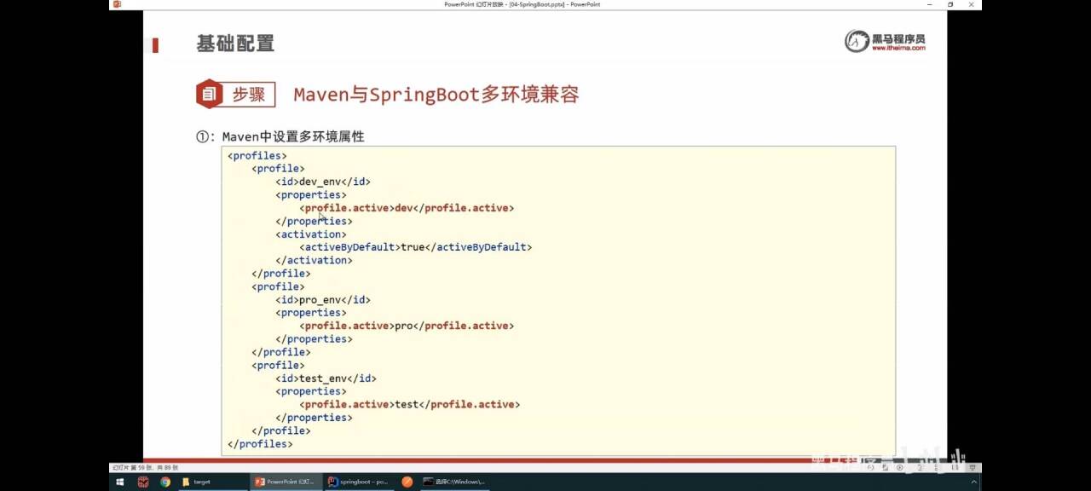This screenshot has width=1091, height=491.
Task: Click the closing '</profiles>' tag
Action: (x=260, y=444)
